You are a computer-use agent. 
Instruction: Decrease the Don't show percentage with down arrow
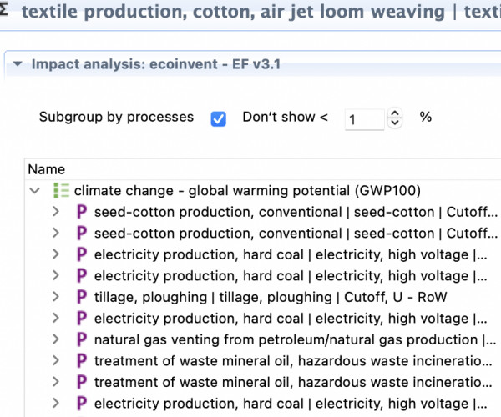[x=395, y=123]
